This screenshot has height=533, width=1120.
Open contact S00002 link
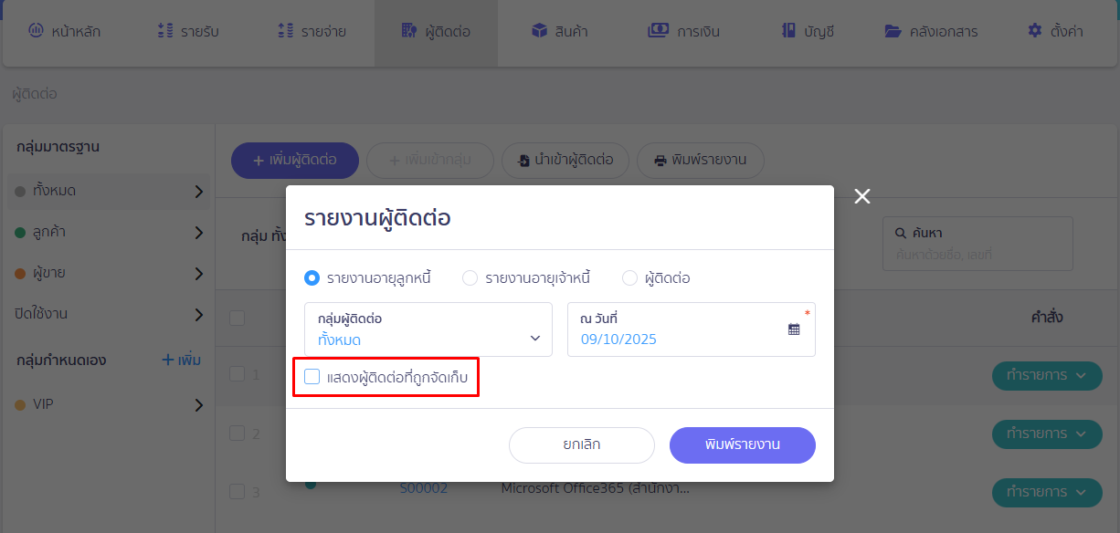tap(424, 488)
